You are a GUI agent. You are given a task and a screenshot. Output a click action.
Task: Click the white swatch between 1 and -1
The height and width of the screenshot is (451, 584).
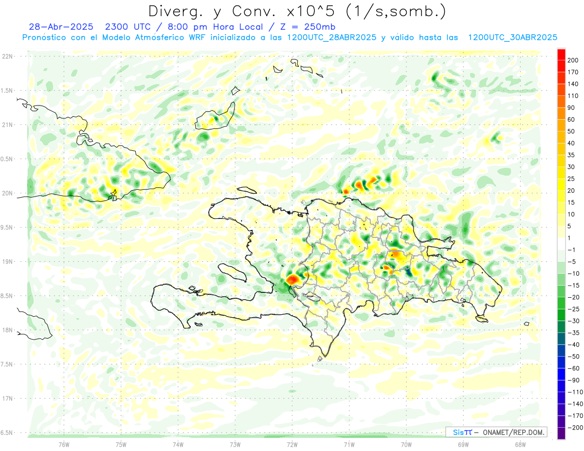pos(561,244)
